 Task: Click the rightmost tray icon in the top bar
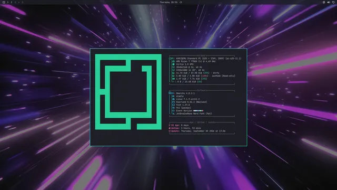pyautogui.click(x=333, y=2)
